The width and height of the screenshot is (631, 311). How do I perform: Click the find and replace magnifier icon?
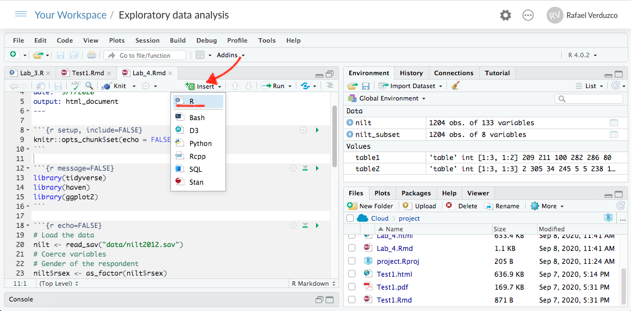coord(89,86)
